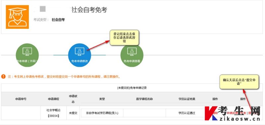Open the 免考申请查看 step circle
265x125 pixels.
tap(132, 55)
